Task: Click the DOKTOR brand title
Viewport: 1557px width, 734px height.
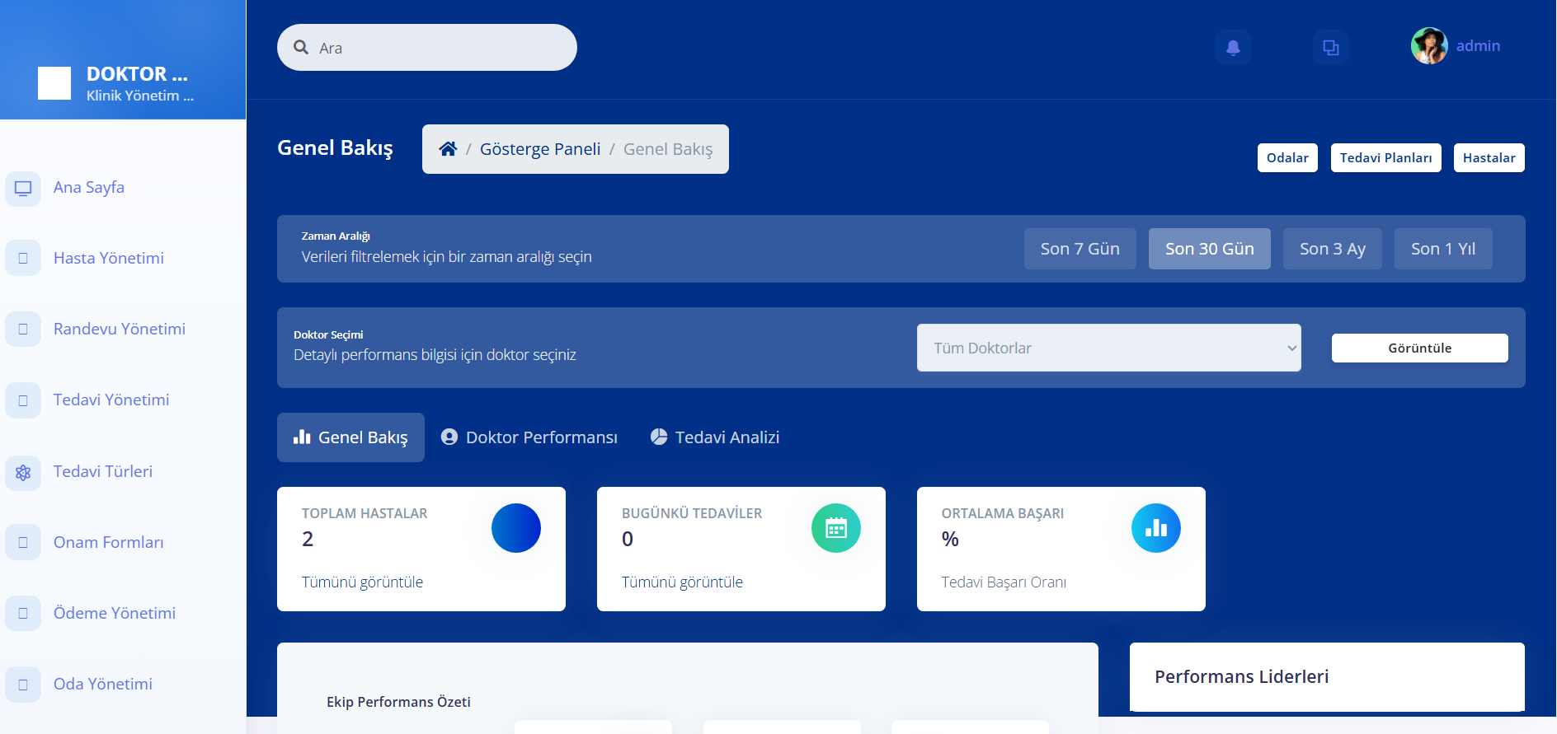Action: coord(137,73)
